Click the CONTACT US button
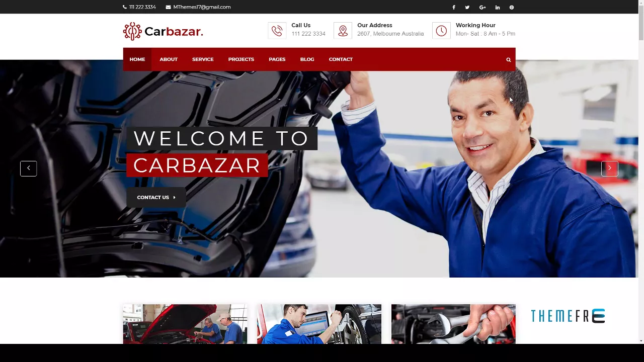The width and height of the screenshot is (644, 362). coord(156,197)
